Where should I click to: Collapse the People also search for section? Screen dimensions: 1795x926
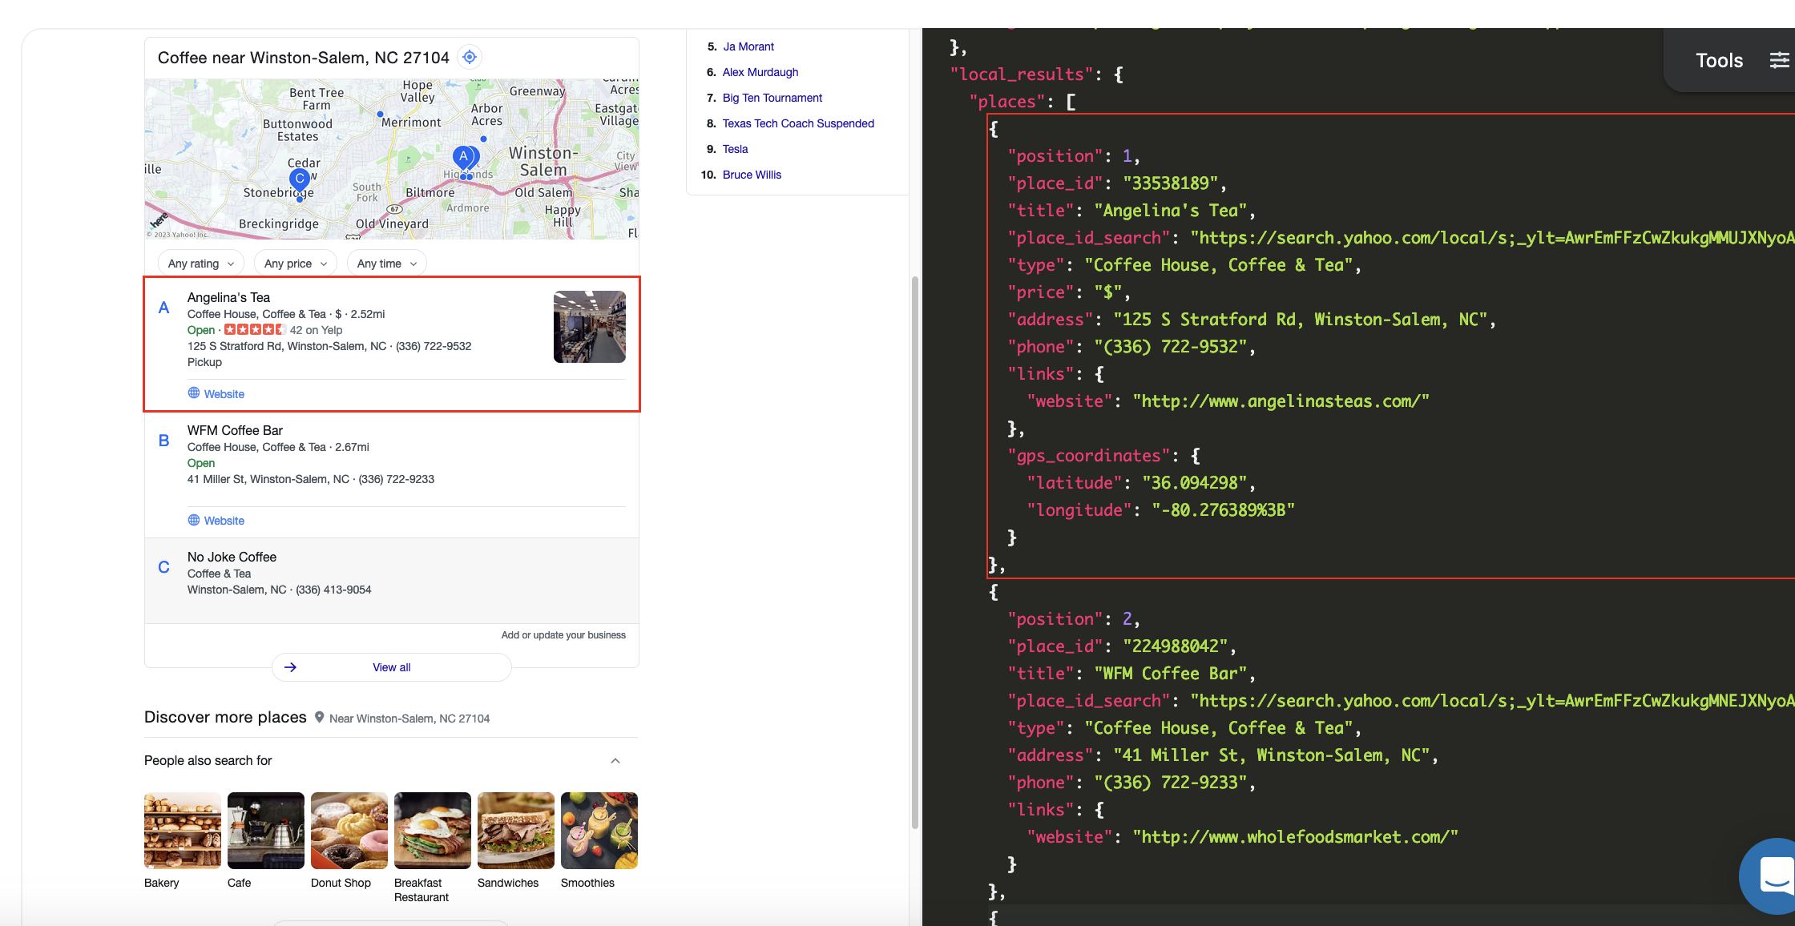tap(615, 759)
